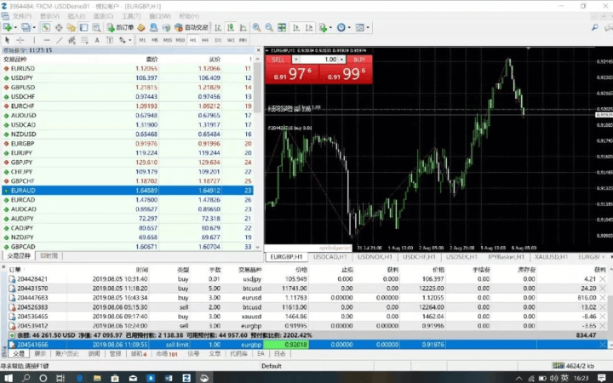Image resolution: width=613 pixels, height=383 pixels.
Task: Open the 工具(T) menu
Action: pyautogui.click(x=131, y=16)
